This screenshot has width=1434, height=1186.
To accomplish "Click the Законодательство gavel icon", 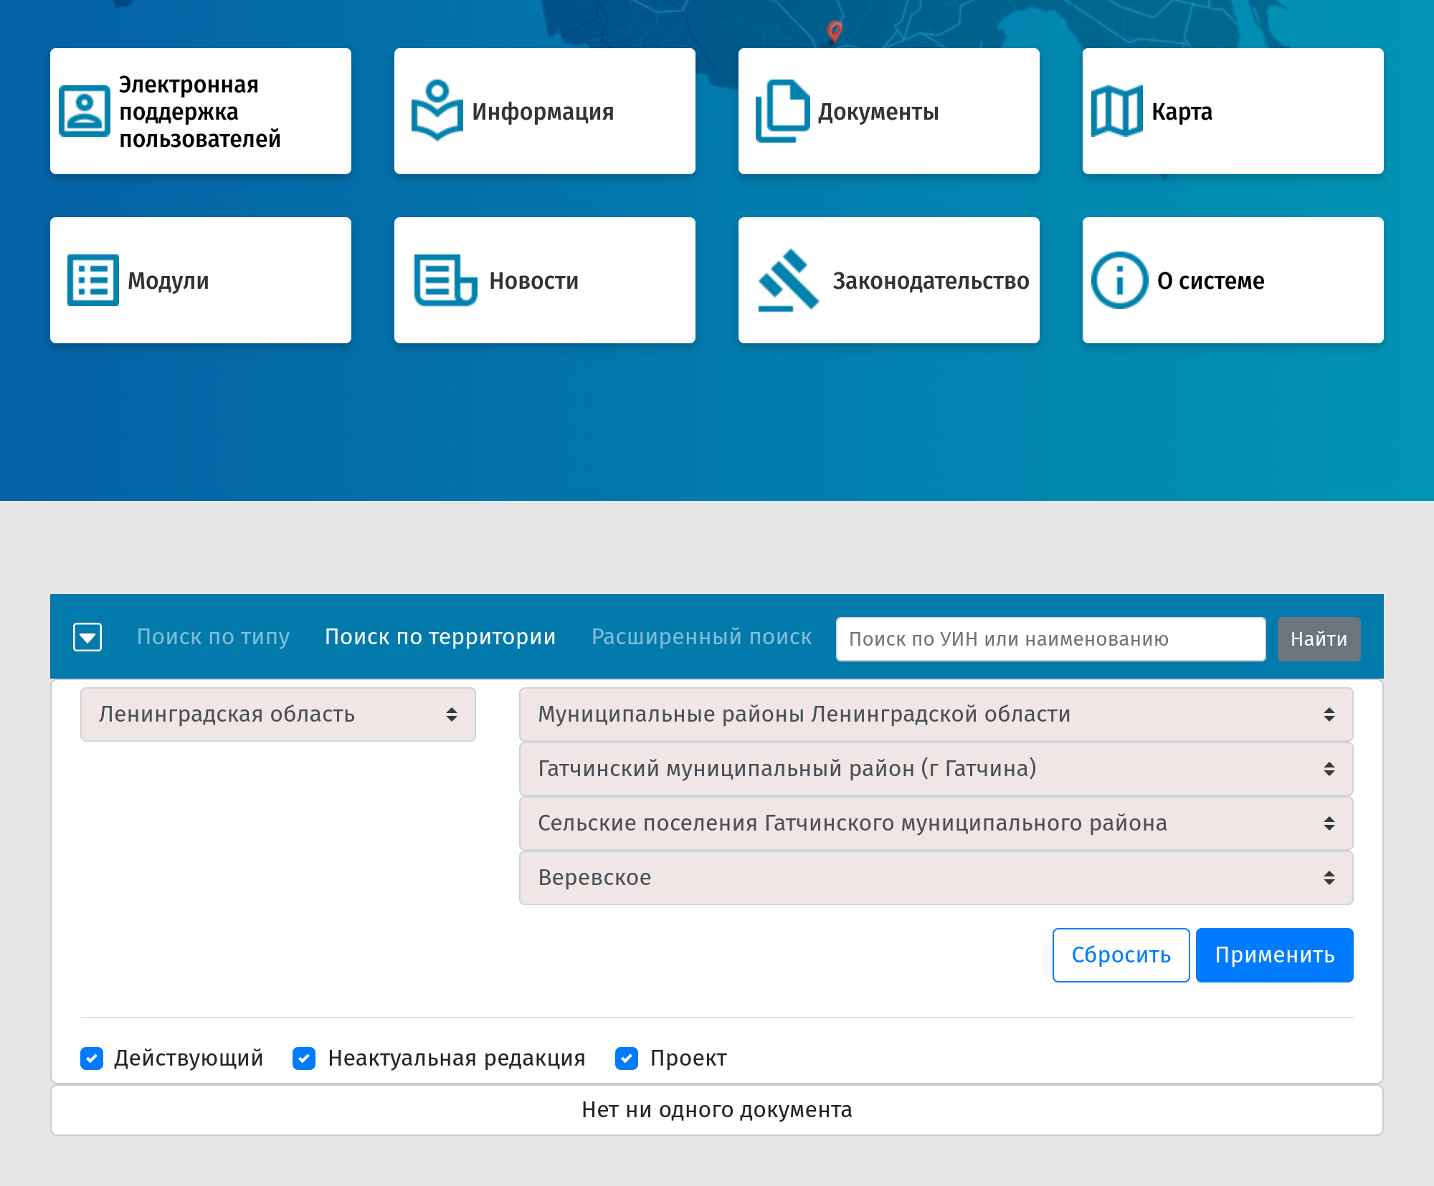I will [x=788, y=280].
